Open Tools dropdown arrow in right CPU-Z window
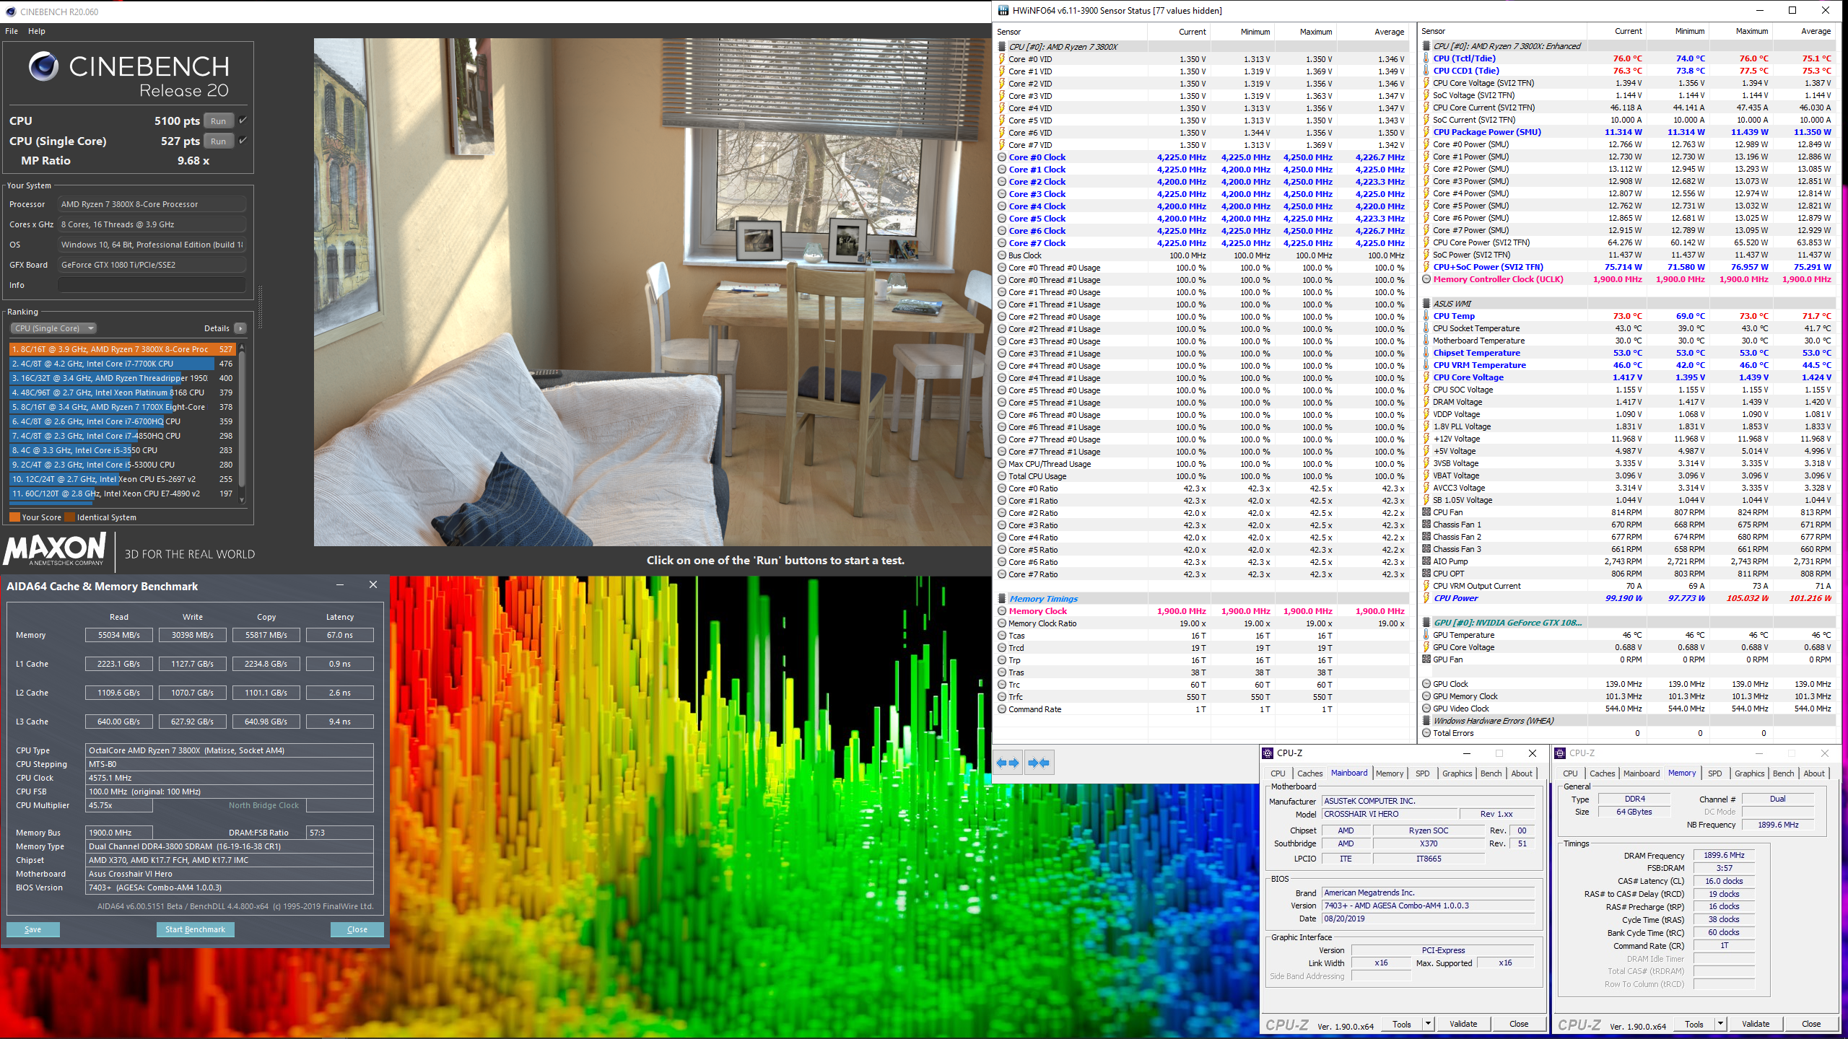This screenshot has width=1848, height=1039. (x=1720, y=1024)
